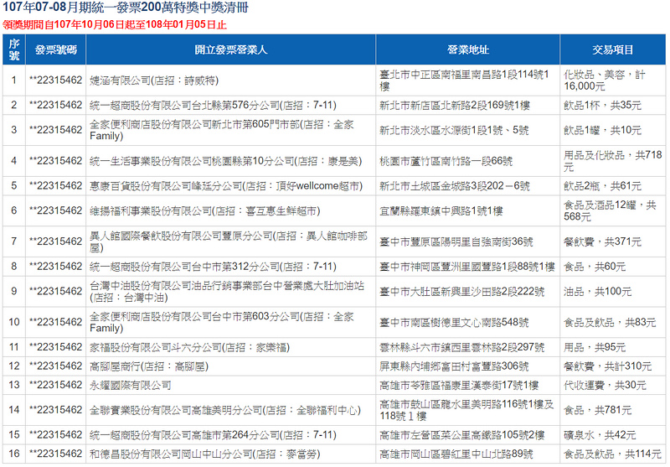
Task: Click item 礦泉水,共42元
Action: pyautogui.click(x=613, y=435)
